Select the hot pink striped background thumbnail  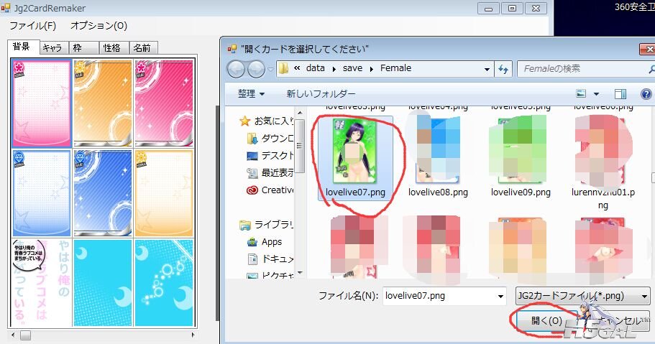click(164, 103)
